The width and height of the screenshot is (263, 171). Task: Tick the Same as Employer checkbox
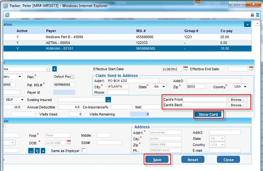tap(84, 150)
